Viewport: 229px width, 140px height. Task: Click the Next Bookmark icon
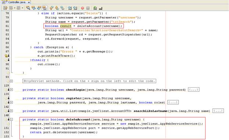[x=57, y=8]
